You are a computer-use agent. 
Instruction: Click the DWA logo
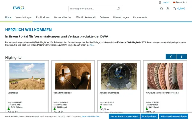pyautogui.click(x=19, y=8)
